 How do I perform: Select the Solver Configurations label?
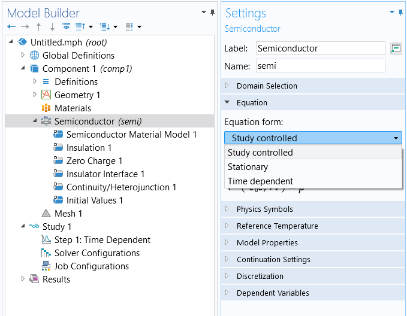coord(97,253)
